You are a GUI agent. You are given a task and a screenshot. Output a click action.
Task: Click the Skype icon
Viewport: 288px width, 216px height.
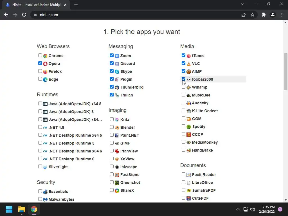pos(117,72)
